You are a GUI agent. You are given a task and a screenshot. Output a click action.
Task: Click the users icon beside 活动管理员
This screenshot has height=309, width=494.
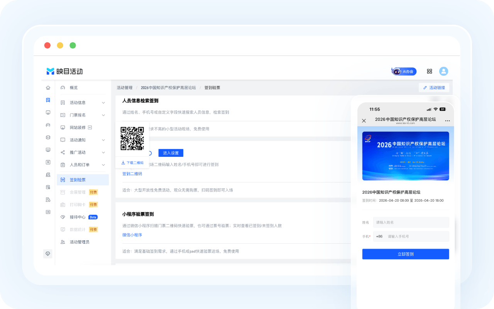coord(63,242)
